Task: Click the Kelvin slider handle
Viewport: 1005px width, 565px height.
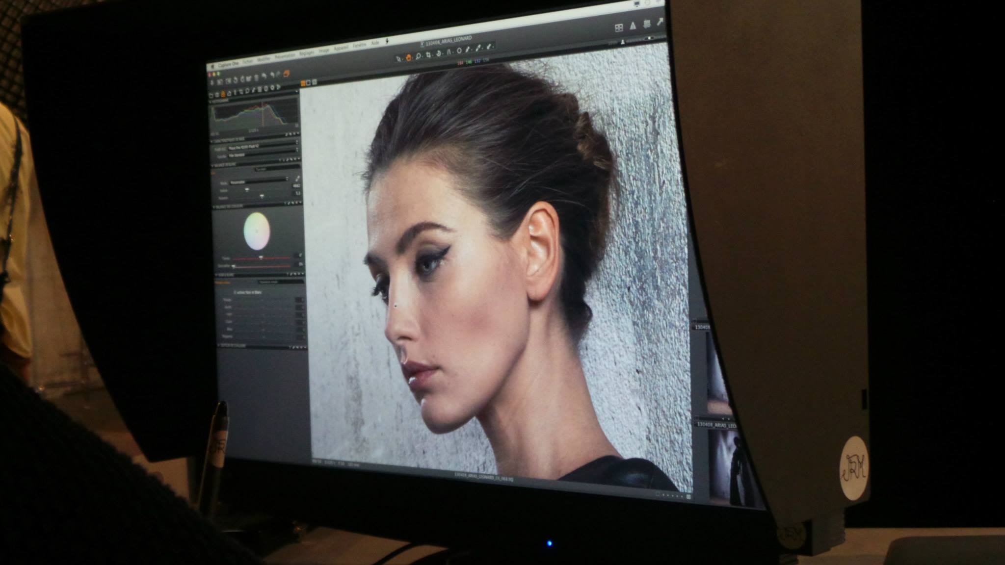Action: [247, 190]
